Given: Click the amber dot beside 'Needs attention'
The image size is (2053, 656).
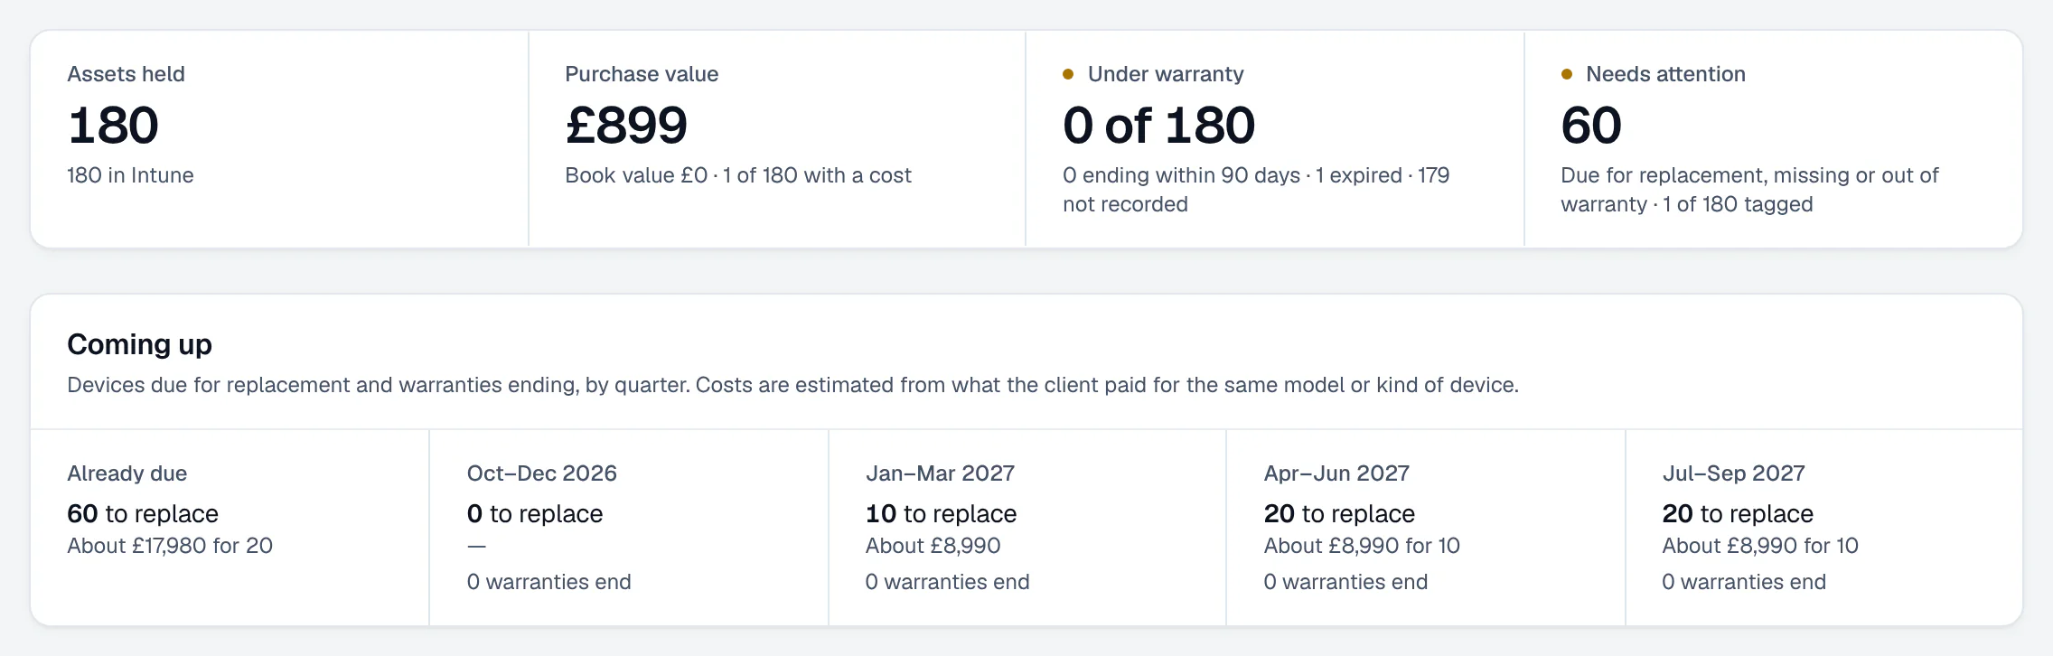Looking at the screenshot, I should [x=1567, y=74].
